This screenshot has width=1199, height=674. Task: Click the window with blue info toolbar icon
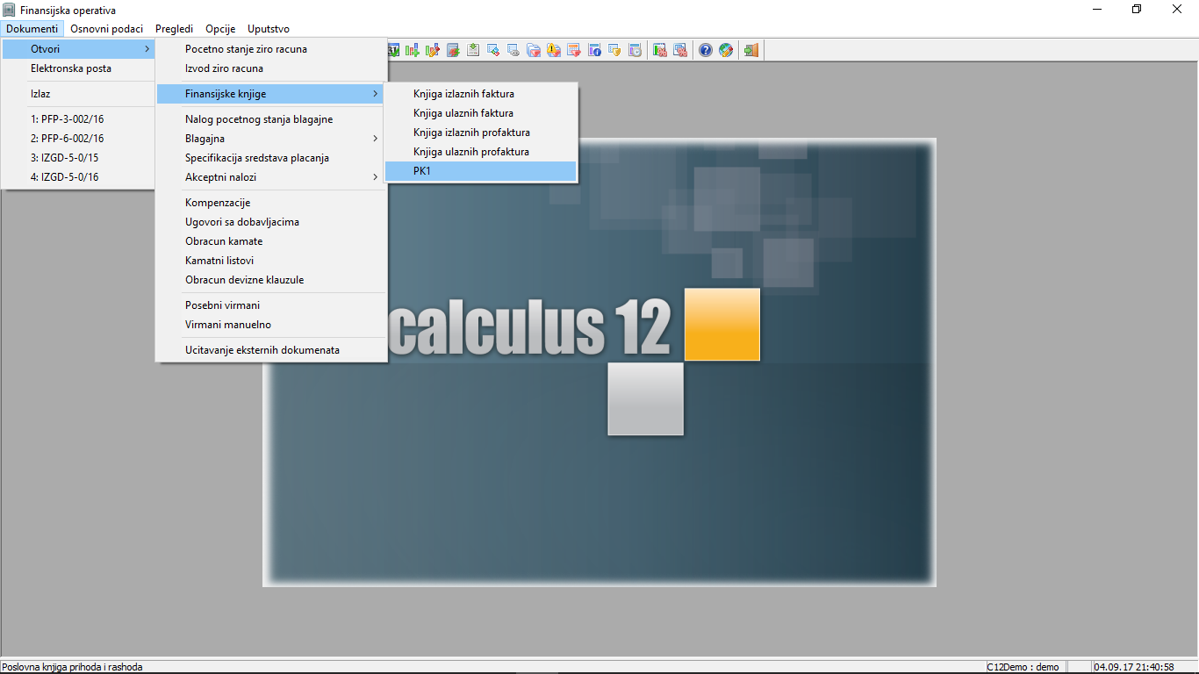click(594, 50)
